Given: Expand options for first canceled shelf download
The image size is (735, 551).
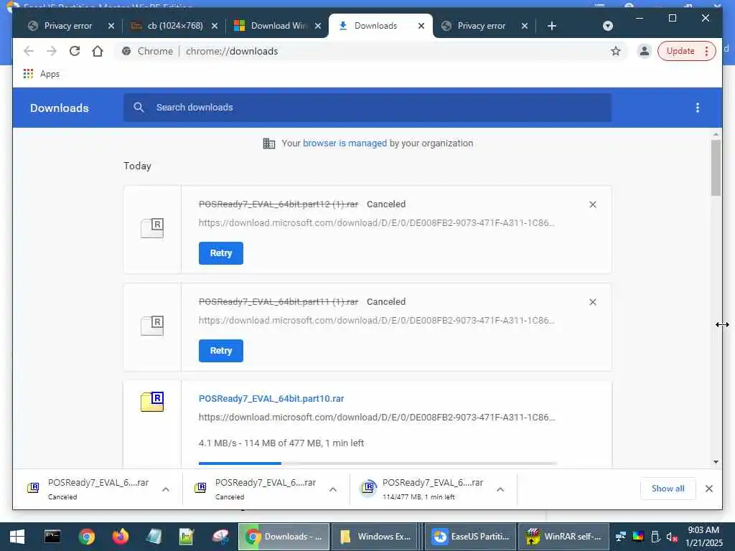Looking at the screenshot, I should click(x=166, y=489).
